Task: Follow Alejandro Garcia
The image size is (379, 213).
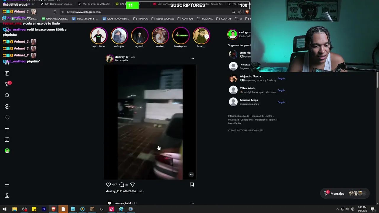Action: pos(281,79)
